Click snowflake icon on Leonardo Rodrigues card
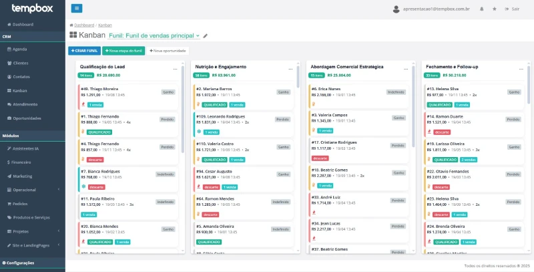This screenshot has height=272, width=534. [199, 132]
